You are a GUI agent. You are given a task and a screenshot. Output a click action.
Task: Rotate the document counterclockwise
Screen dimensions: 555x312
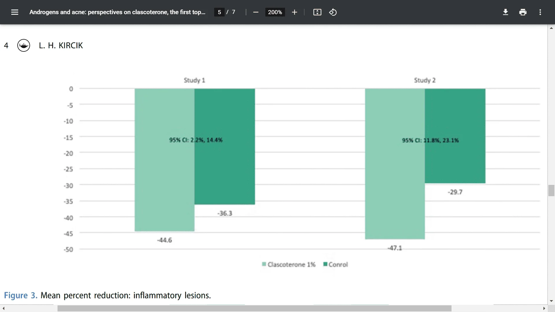tap(333, 12)
